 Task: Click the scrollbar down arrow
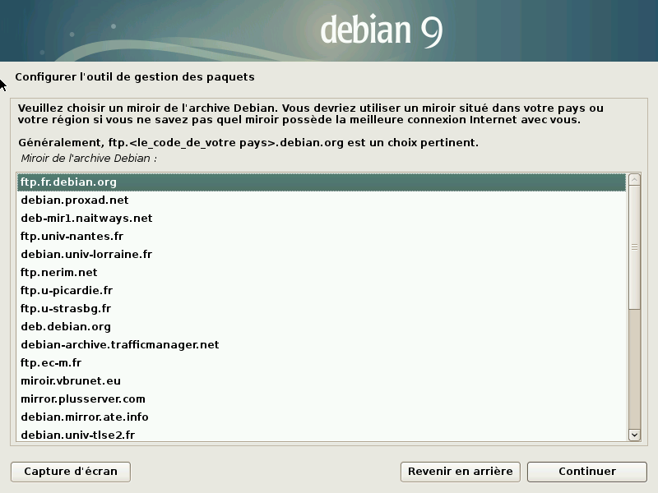[x=634, y=435]
